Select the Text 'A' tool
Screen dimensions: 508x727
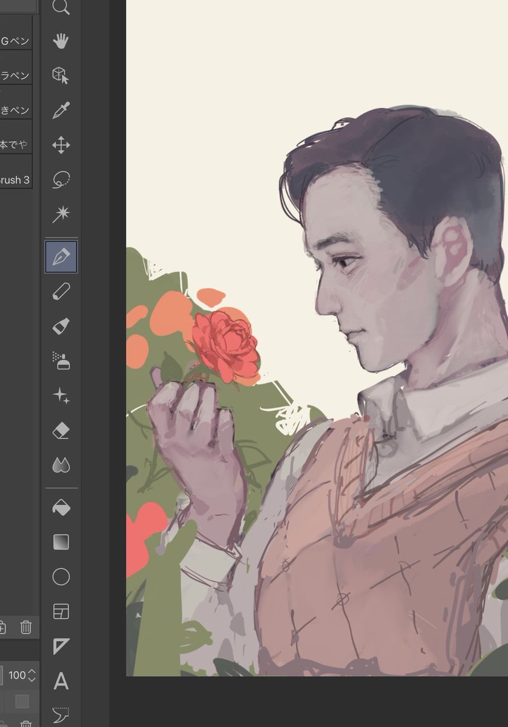61,681
